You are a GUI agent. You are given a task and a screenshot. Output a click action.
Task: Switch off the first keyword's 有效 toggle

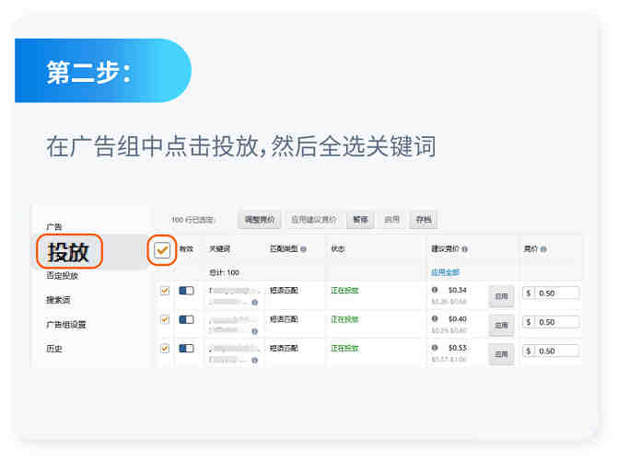187,291
